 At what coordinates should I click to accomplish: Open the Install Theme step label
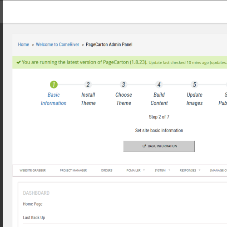[88, 99]
